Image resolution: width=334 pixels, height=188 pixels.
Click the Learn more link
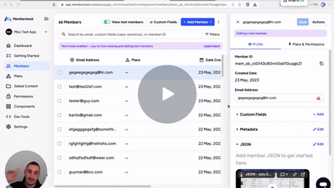212,46
